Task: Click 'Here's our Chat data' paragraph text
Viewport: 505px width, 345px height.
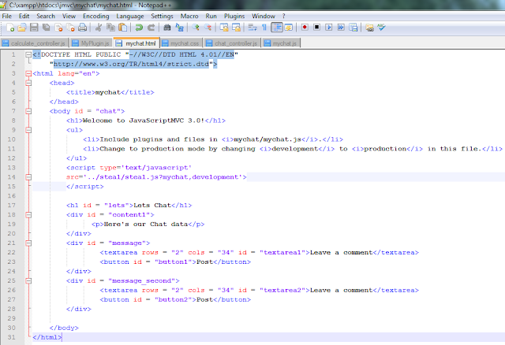Action: 146,224
